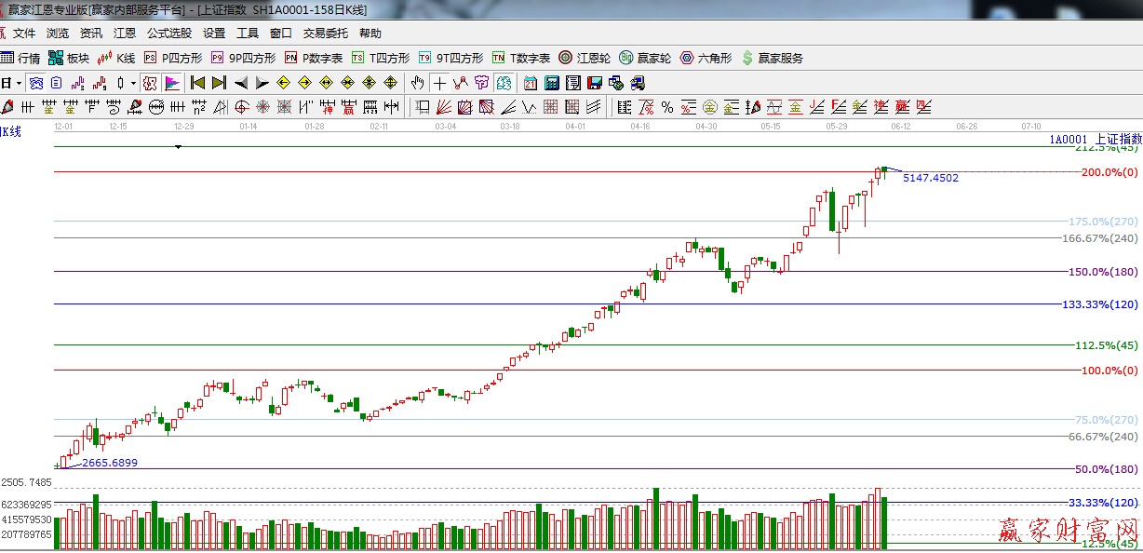Open the calculator icon

(x=552, y=83)
